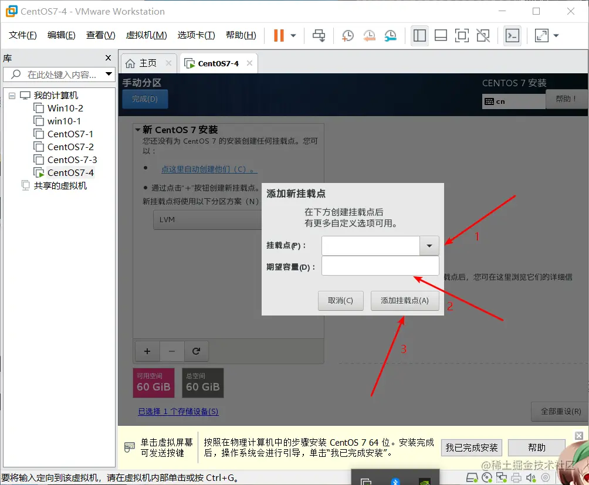Click the VMware Workstation logo icon

point(12,11)
